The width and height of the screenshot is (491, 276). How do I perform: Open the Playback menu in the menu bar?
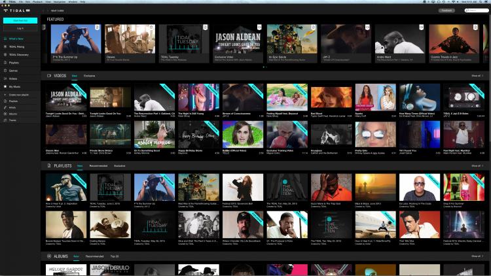point(37,1)
